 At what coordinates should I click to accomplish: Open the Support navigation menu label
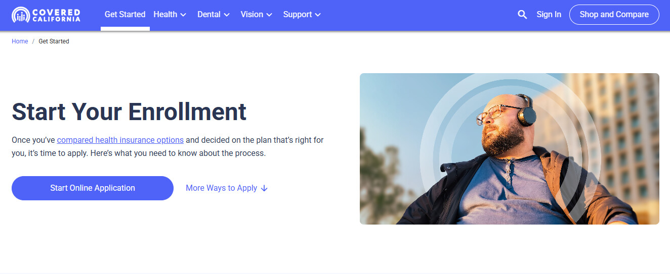pyautogui.click(x=298, y=15)
